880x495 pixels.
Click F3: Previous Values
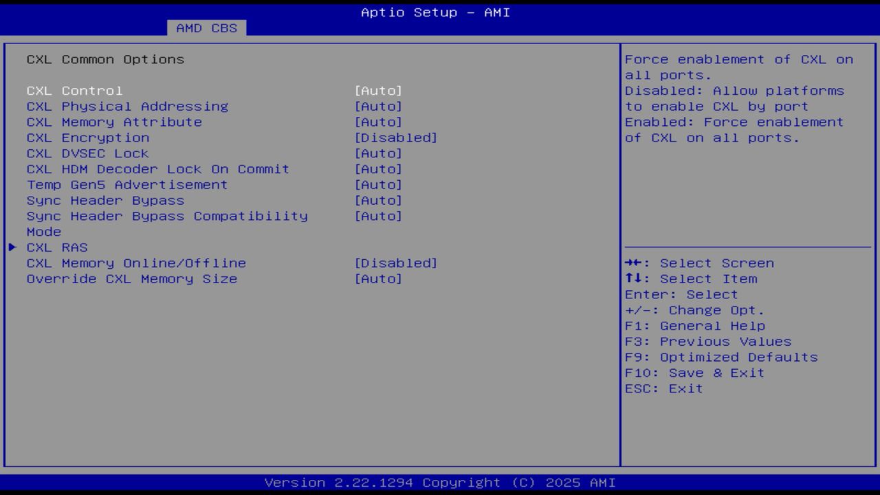point(708,341)
